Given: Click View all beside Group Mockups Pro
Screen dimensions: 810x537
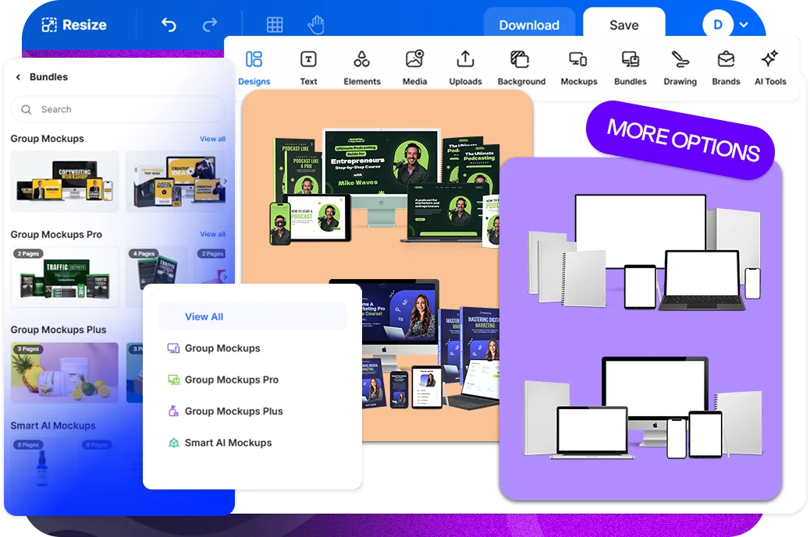Looking at the screenshot, I should point(213,234).
